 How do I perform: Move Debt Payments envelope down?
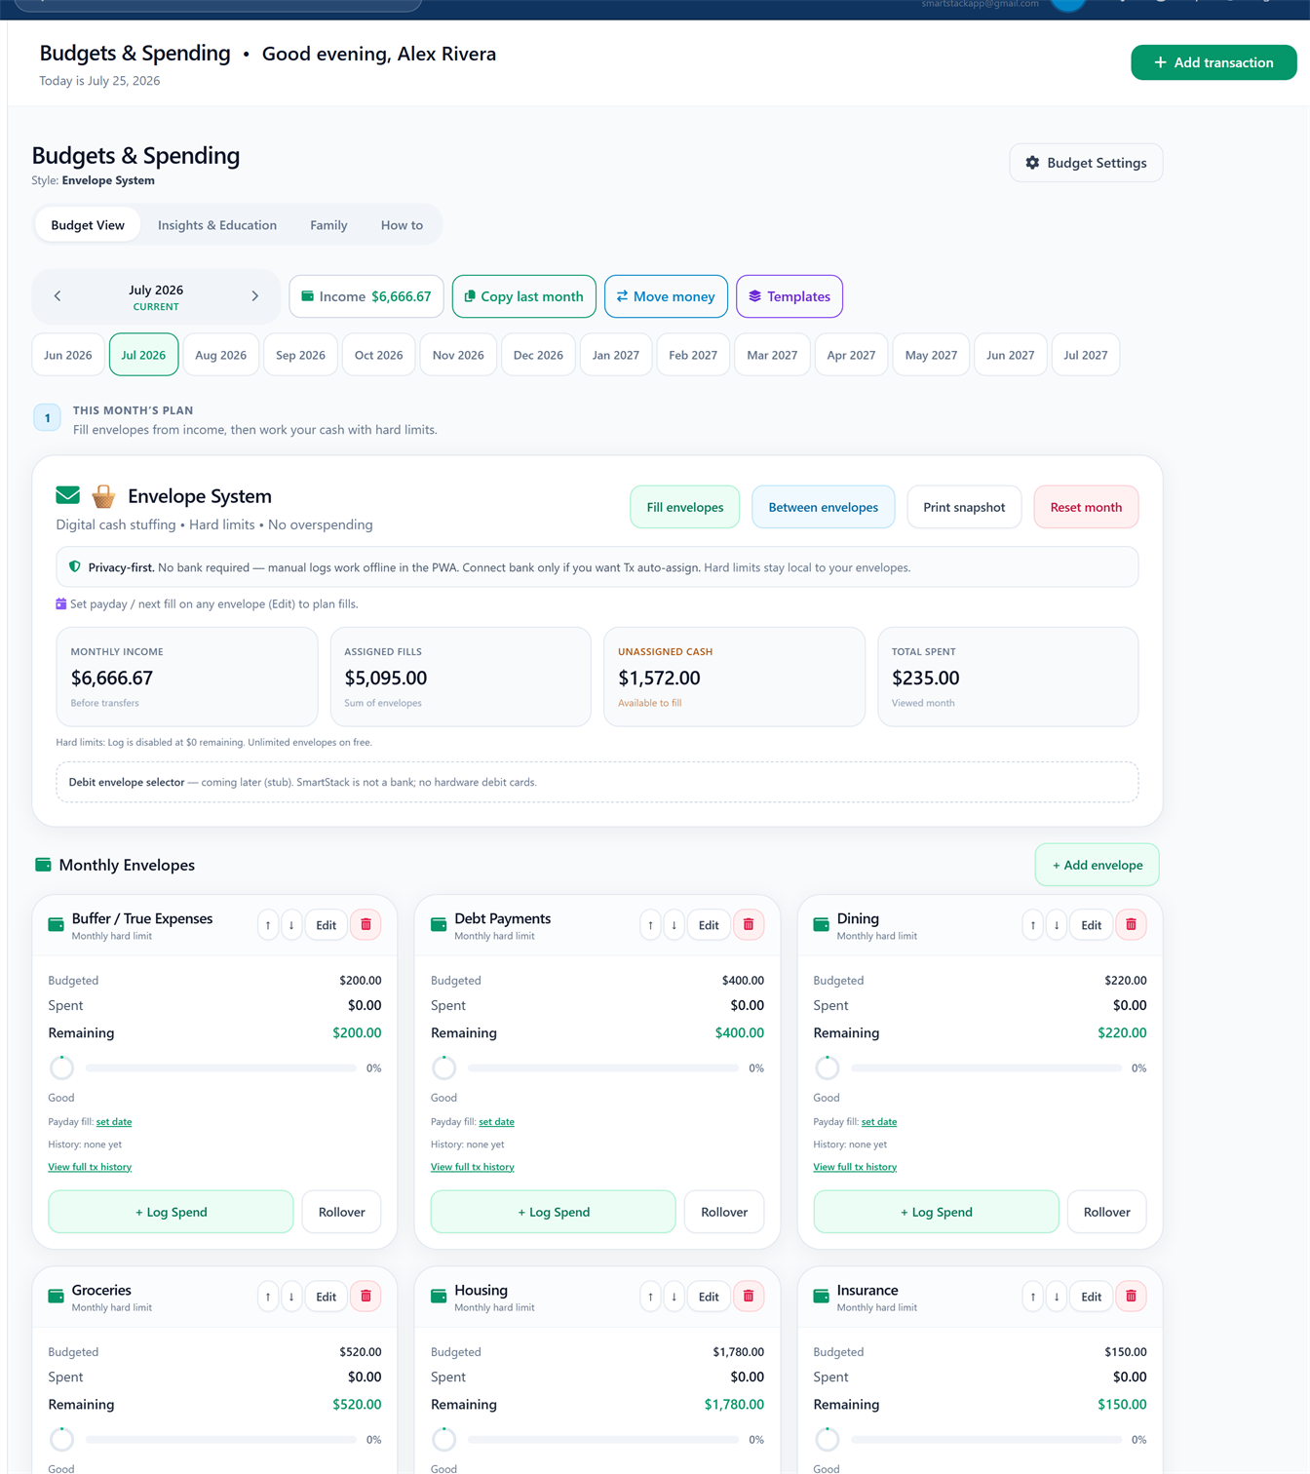(x=674, y=924)
